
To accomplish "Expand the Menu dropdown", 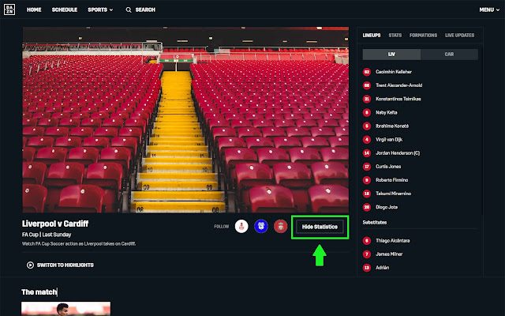I will 489,10.
